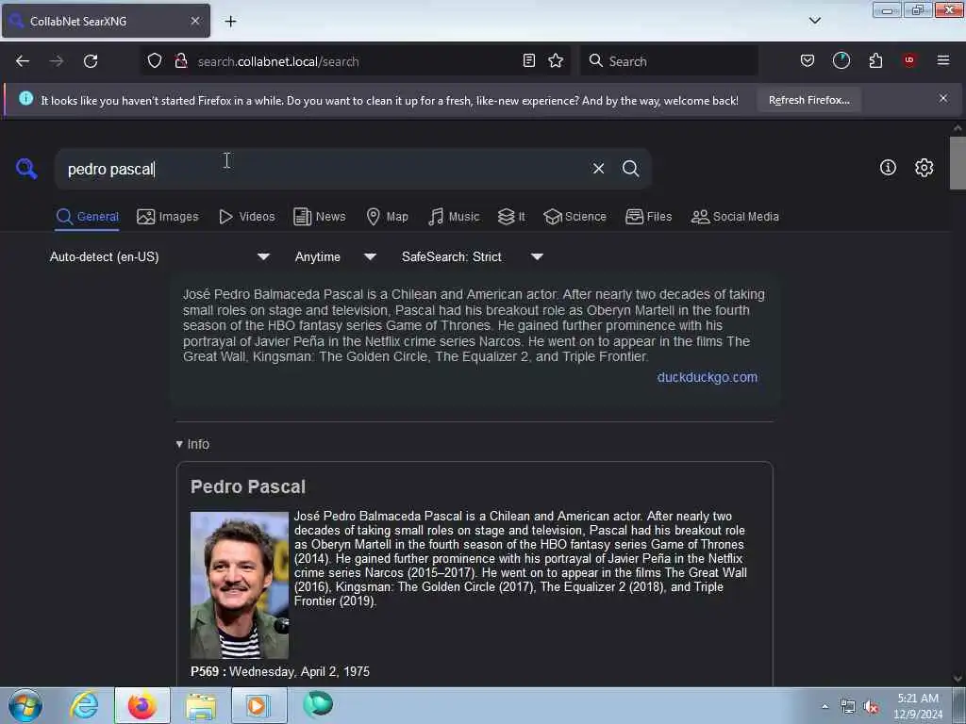966x724 pixels.
Task: Submit search with the magnifier button
Action: tap(630, 169)
